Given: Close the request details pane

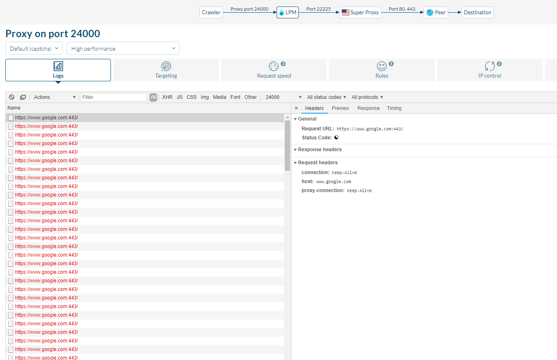Looking at the screenshot, I should coord(296,108).
